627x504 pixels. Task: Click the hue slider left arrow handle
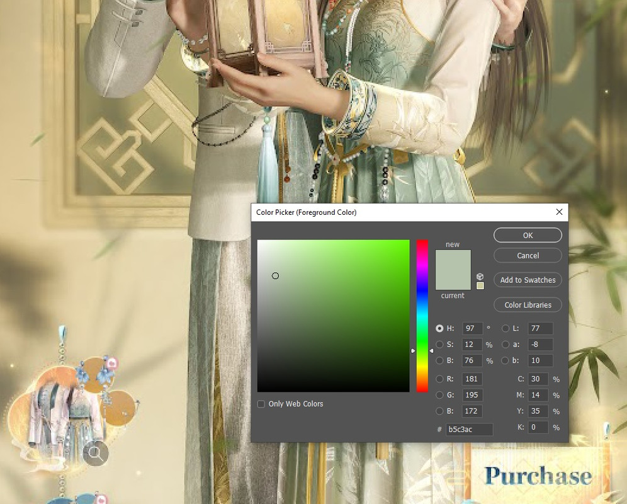[414, 351]
